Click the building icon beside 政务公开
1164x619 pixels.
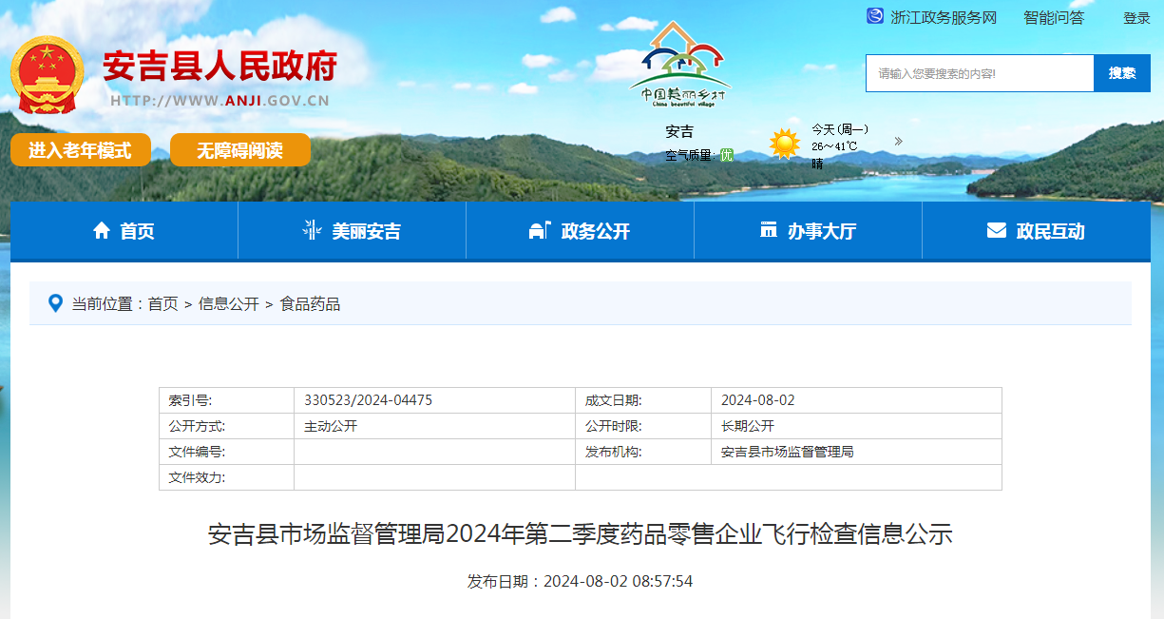(x=539, y=230)
